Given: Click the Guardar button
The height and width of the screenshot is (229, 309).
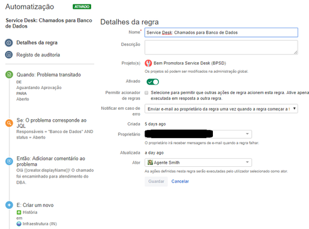Looking at the screenshot, I should [x=156, y=181].
